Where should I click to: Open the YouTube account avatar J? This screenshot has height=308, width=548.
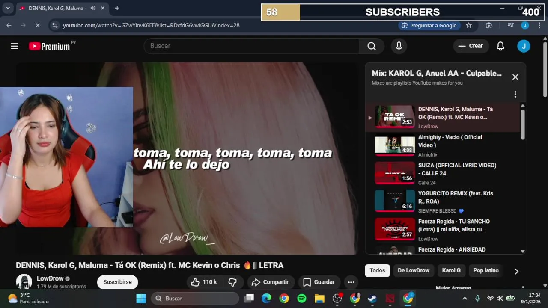click(524, 46)
